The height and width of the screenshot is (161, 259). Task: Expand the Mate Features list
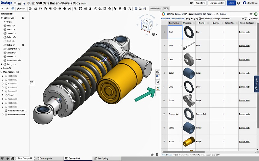point(2,72)
